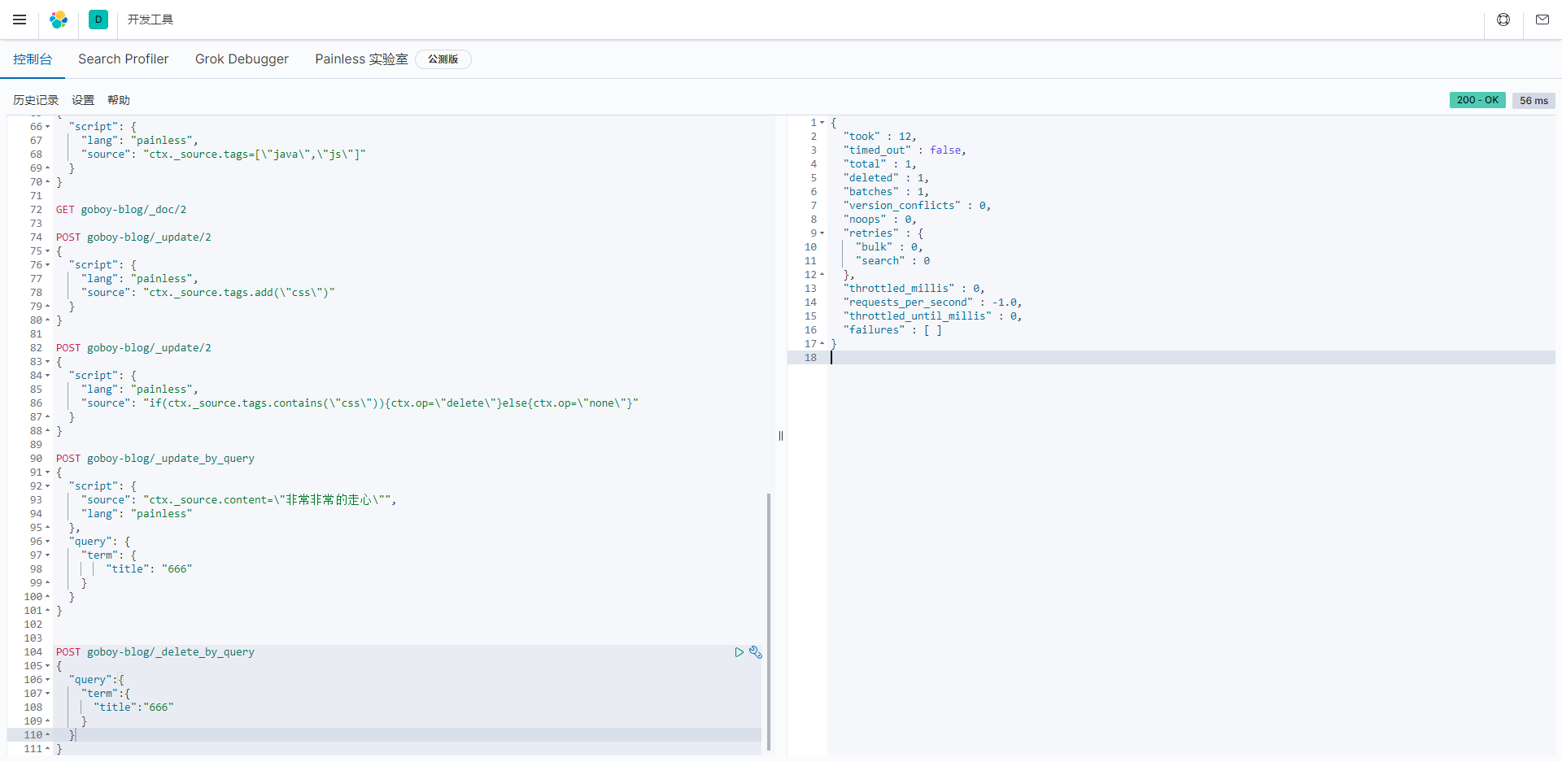1562x762 pixels.
Task: Click the 56 ms response time badge
Action: click(1534, 101)
